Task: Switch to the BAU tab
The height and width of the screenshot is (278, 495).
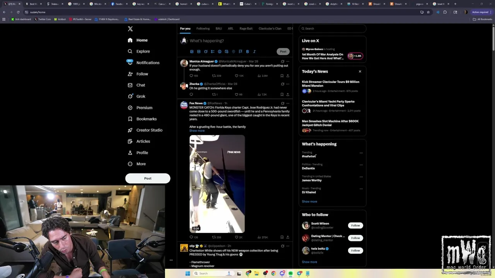Action: (218, 29)
